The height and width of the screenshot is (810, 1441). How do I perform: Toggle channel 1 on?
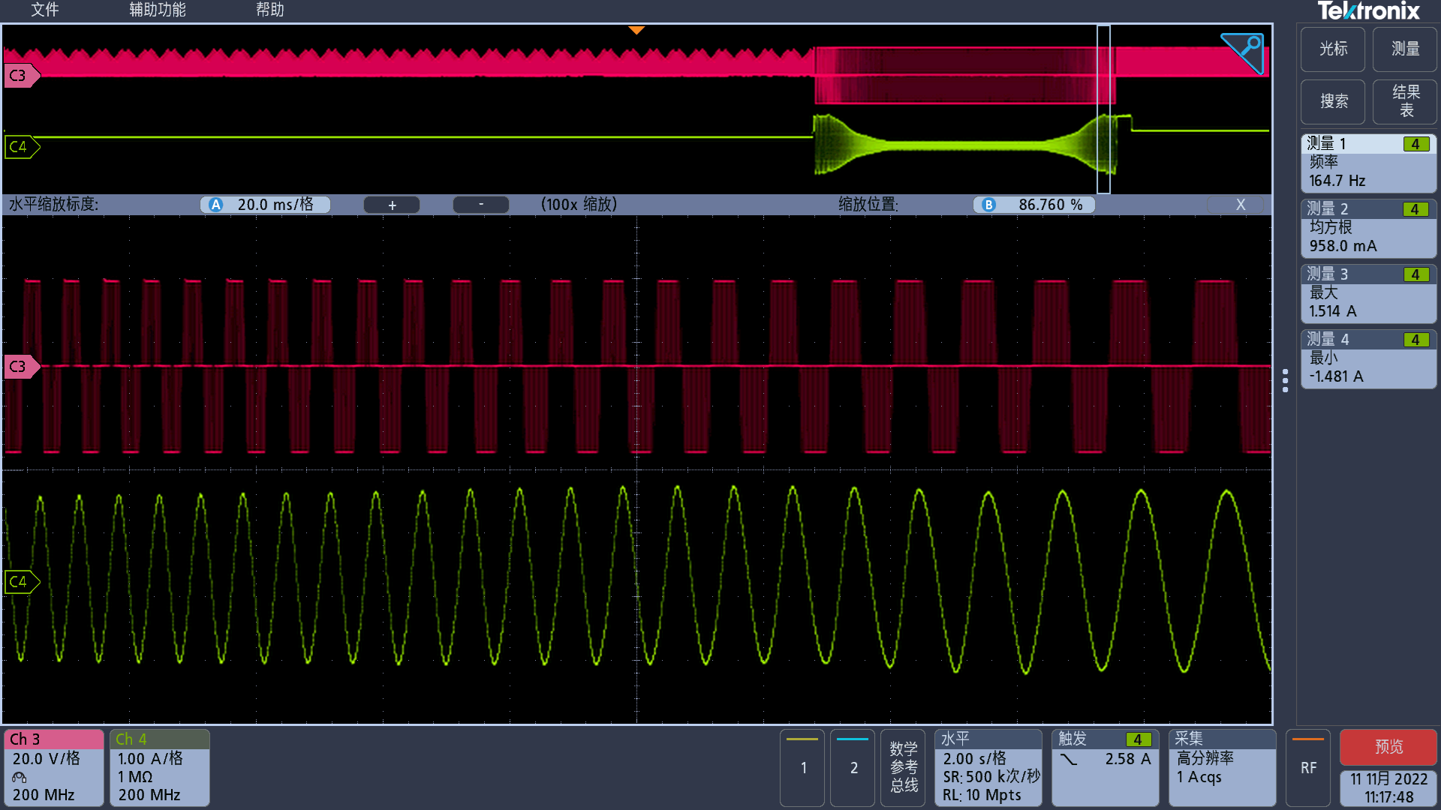coord(802,766)
